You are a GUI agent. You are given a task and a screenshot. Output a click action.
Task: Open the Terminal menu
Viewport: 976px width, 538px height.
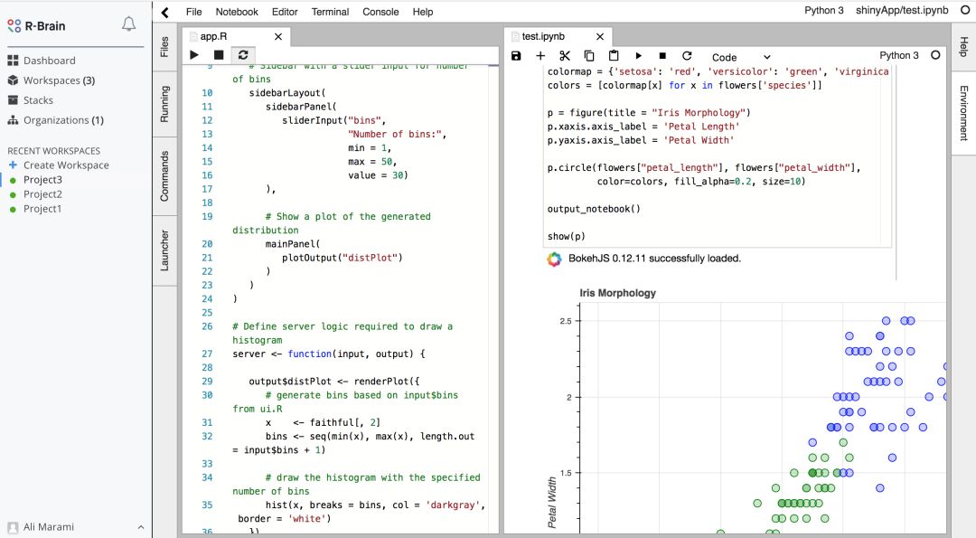coord(330,12)
